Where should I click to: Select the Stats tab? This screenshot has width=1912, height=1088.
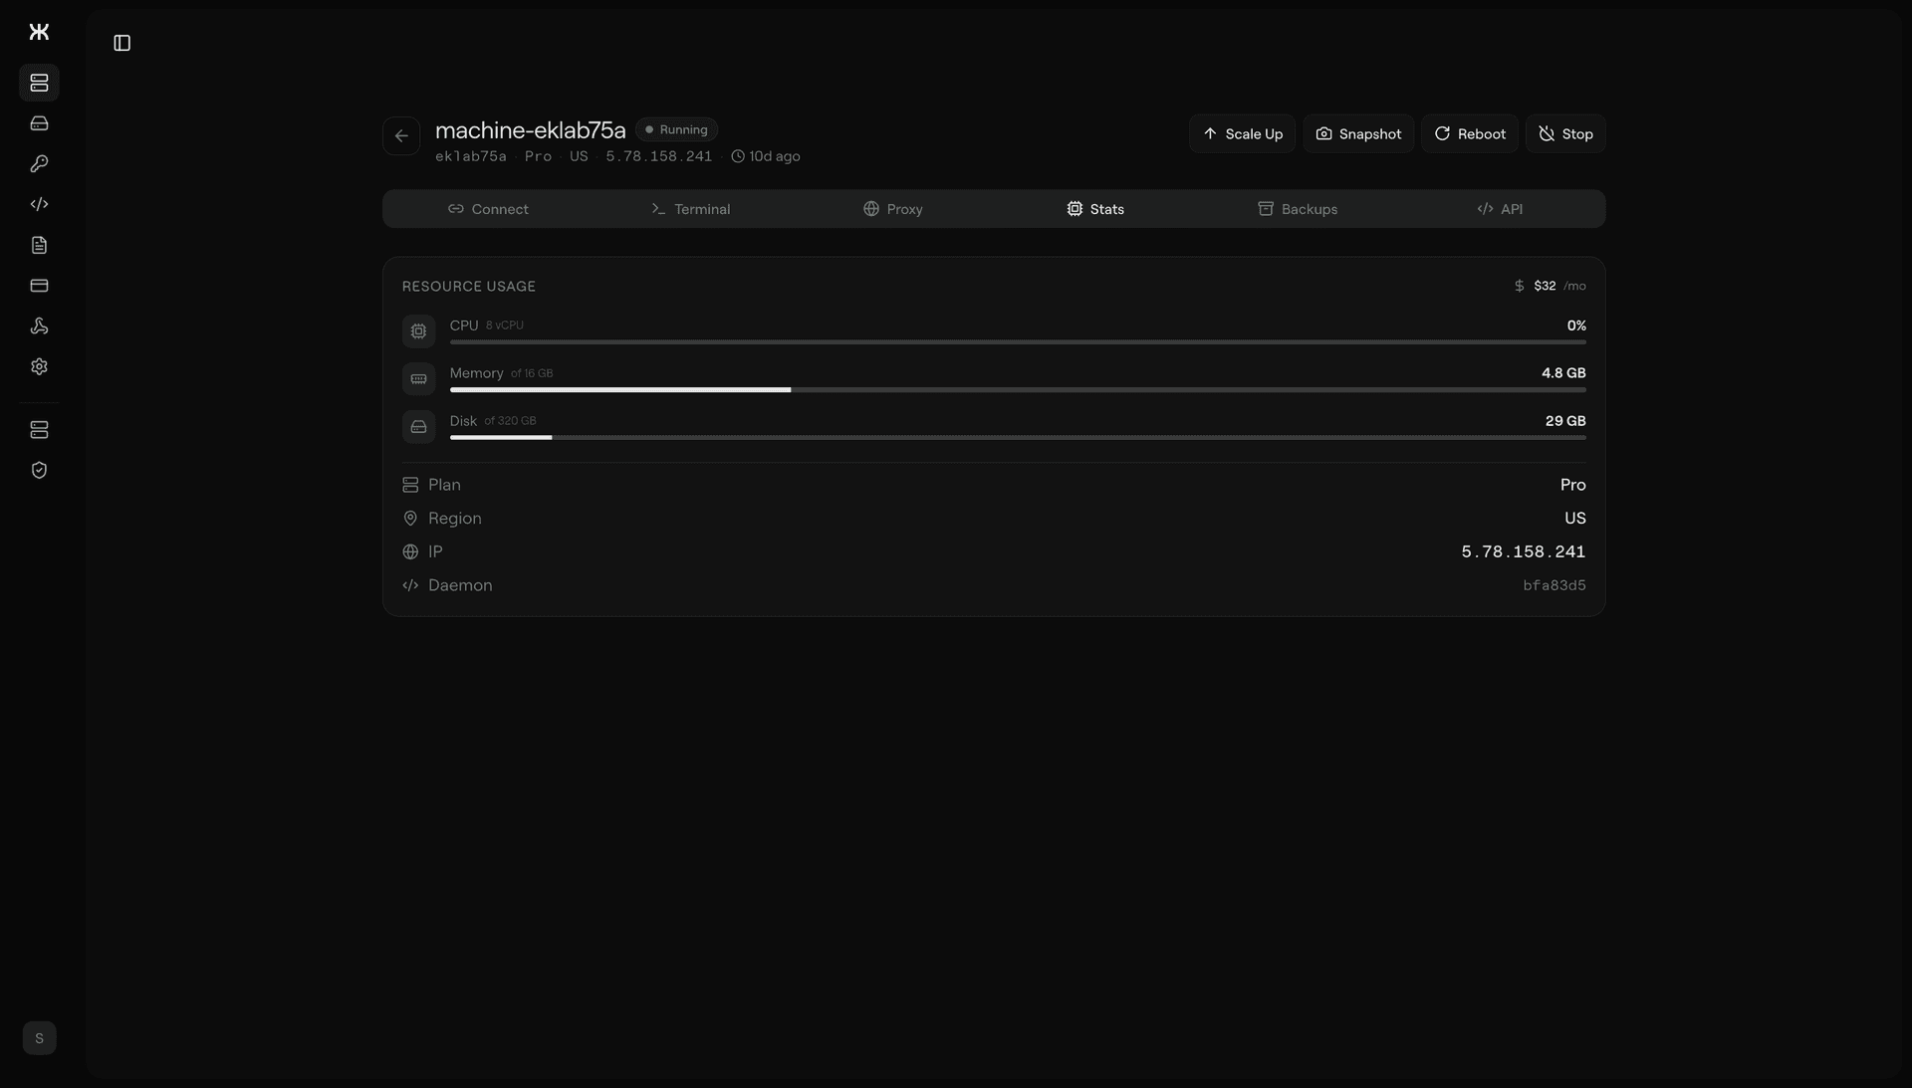pos(1094,209)
